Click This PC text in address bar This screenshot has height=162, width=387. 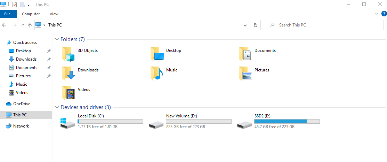(55, 25)
